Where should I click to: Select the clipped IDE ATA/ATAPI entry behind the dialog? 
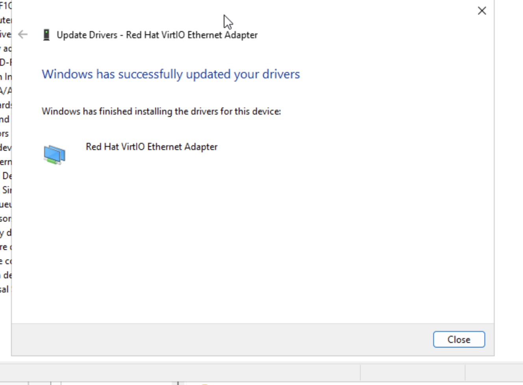6,91
